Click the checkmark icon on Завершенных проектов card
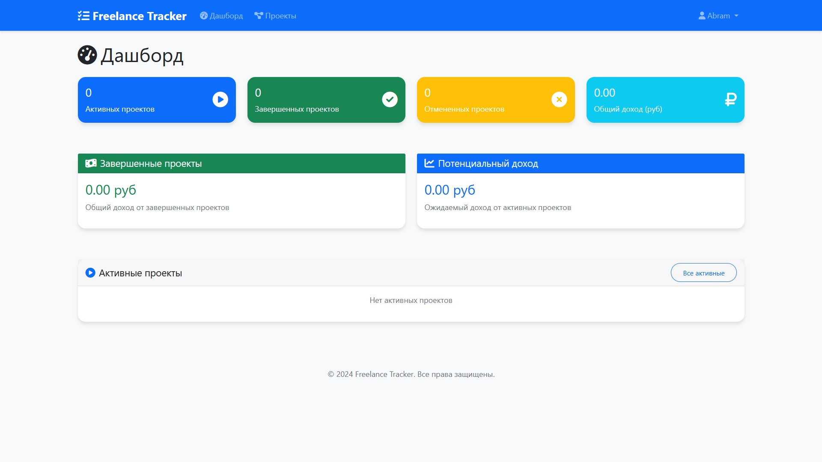 coord(390,100)
